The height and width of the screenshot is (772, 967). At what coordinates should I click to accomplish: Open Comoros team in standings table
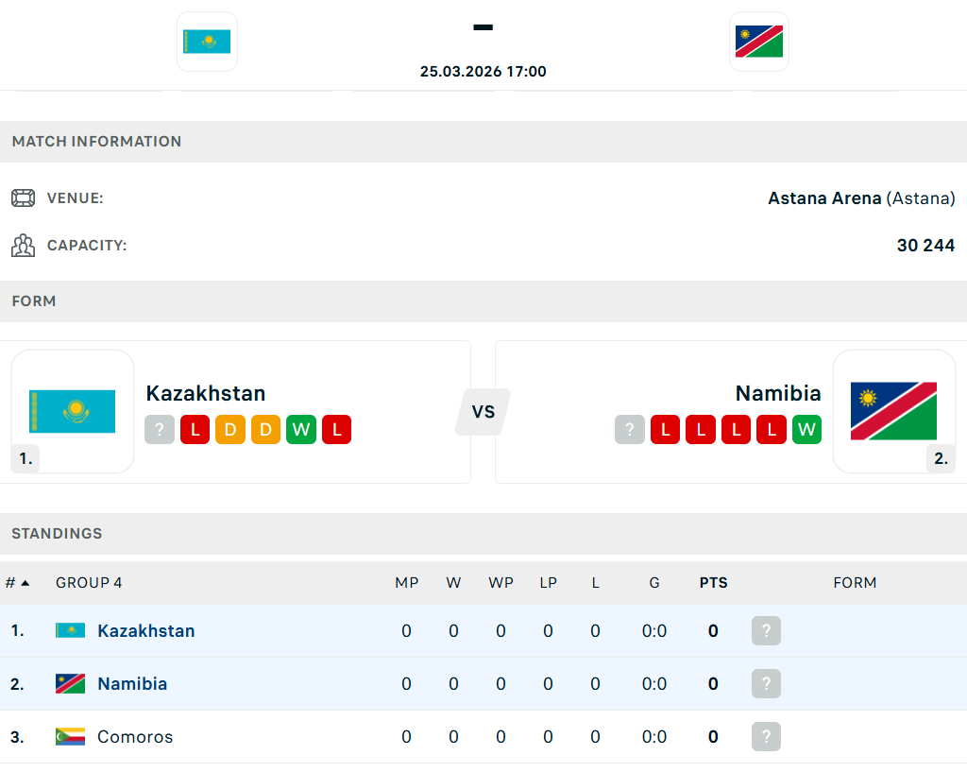point(135,737)
